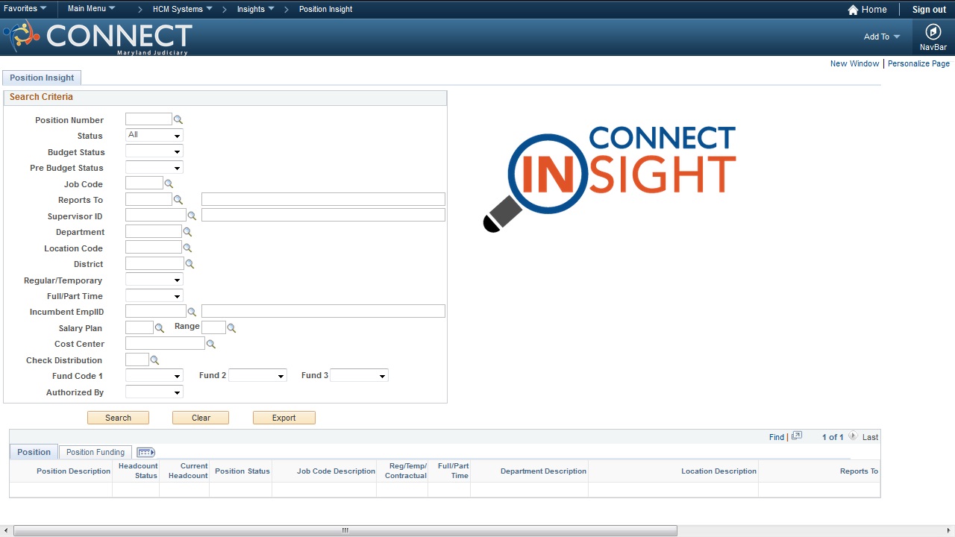Sort by Department Description column header
Viewport: 955px width, 537px height.
pyautogui.click(x=543, y=471)
